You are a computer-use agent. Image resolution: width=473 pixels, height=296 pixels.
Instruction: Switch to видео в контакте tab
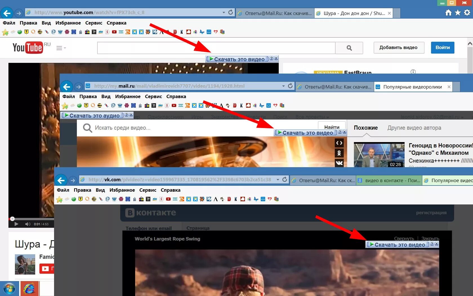tap(389, 180)
